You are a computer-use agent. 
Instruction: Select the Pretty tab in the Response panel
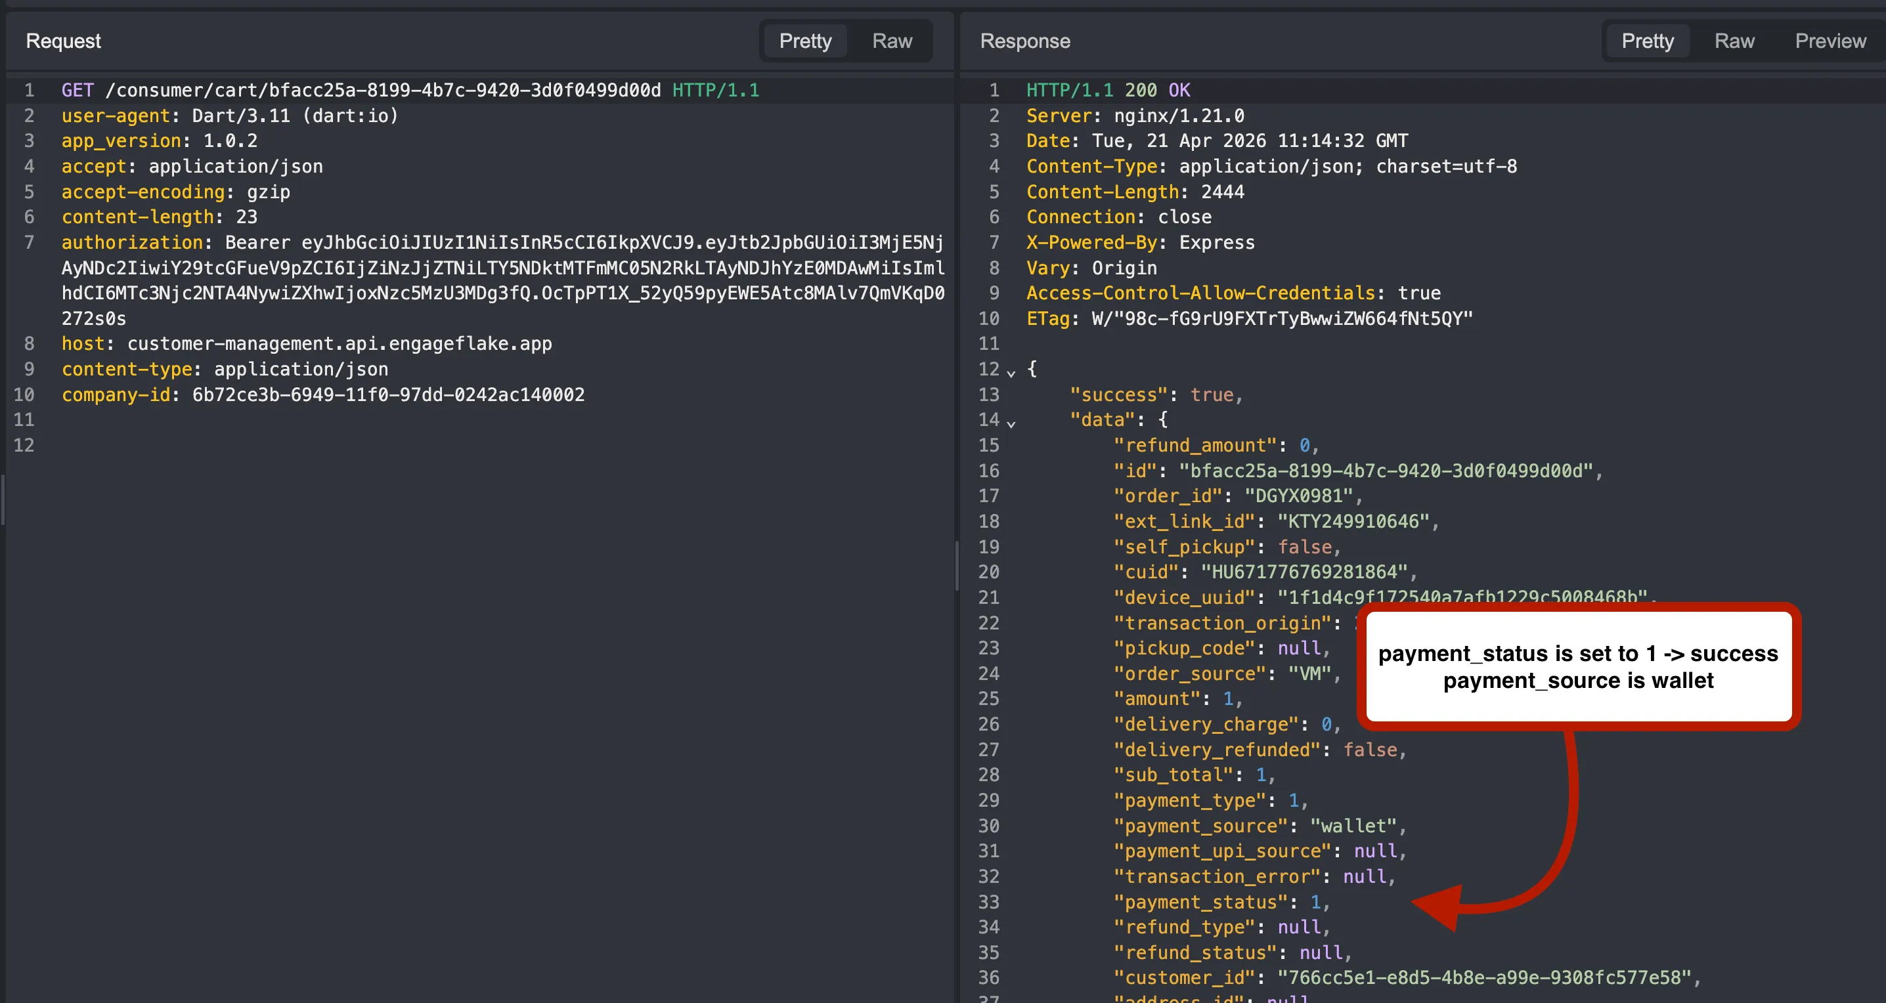1648,40
